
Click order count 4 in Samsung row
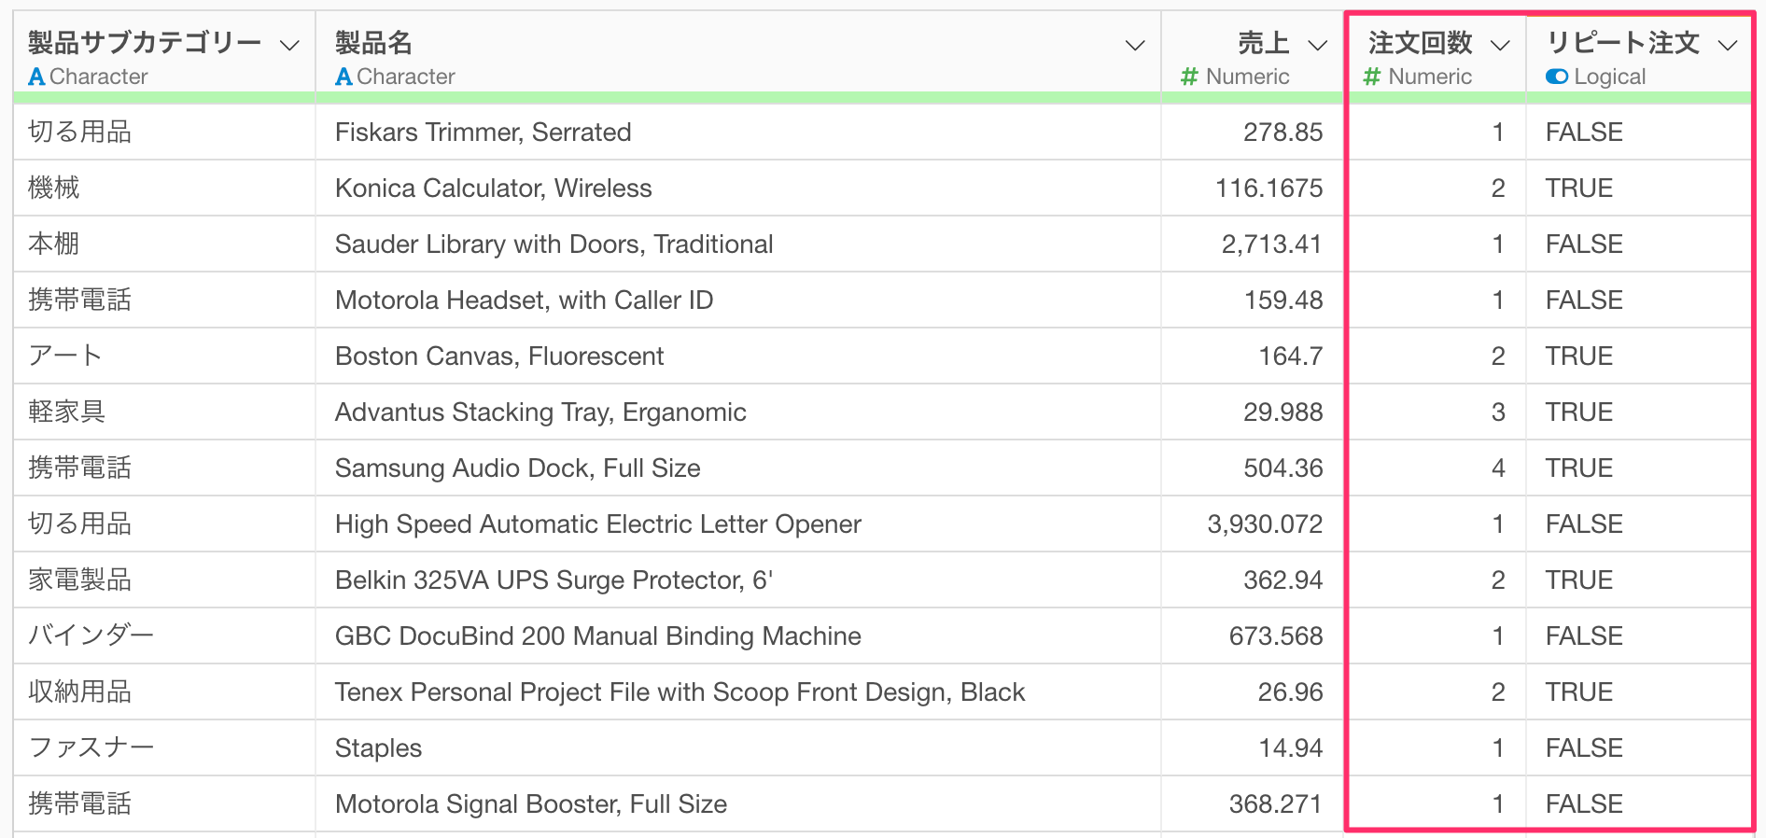pyautogui.click(x=1498, y=468)
